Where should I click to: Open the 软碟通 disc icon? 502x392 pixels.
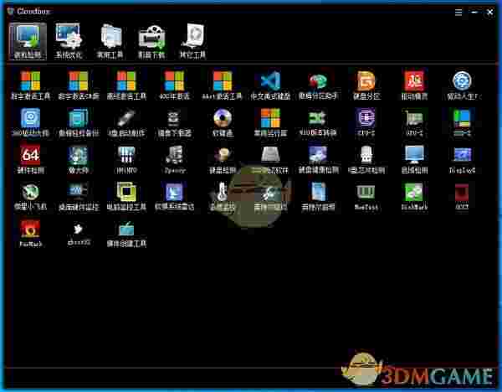(x=223, y=118)
